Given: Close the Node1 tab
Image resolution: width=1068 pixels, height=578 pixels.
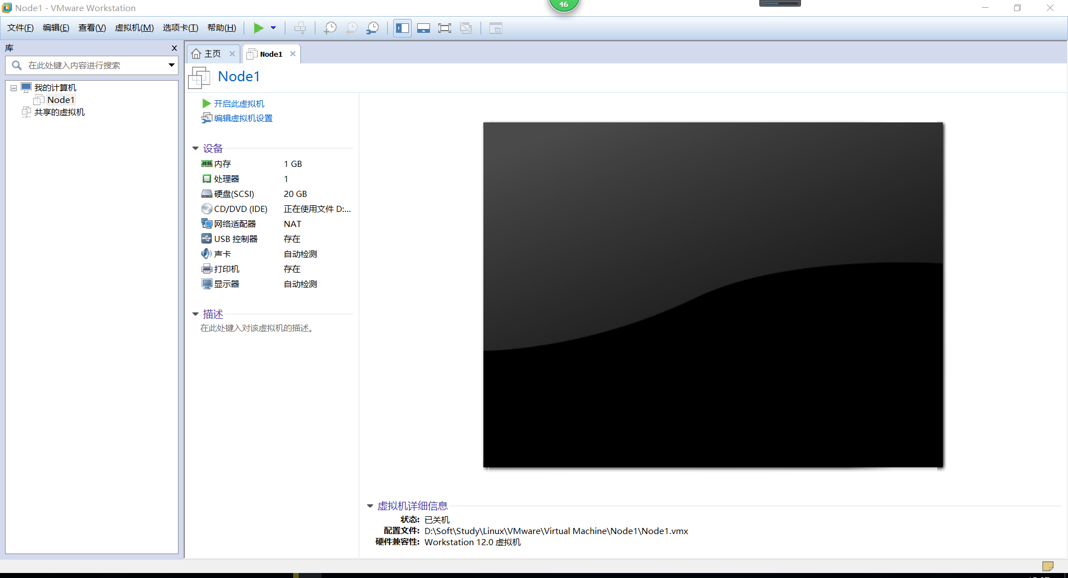Looking at the screenshot, I should (x=293, y=54).
